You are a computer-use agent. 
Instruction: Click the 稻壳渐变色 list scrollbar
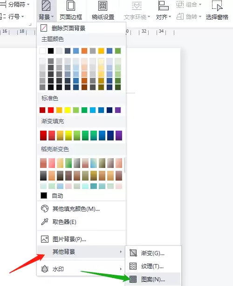124,165
